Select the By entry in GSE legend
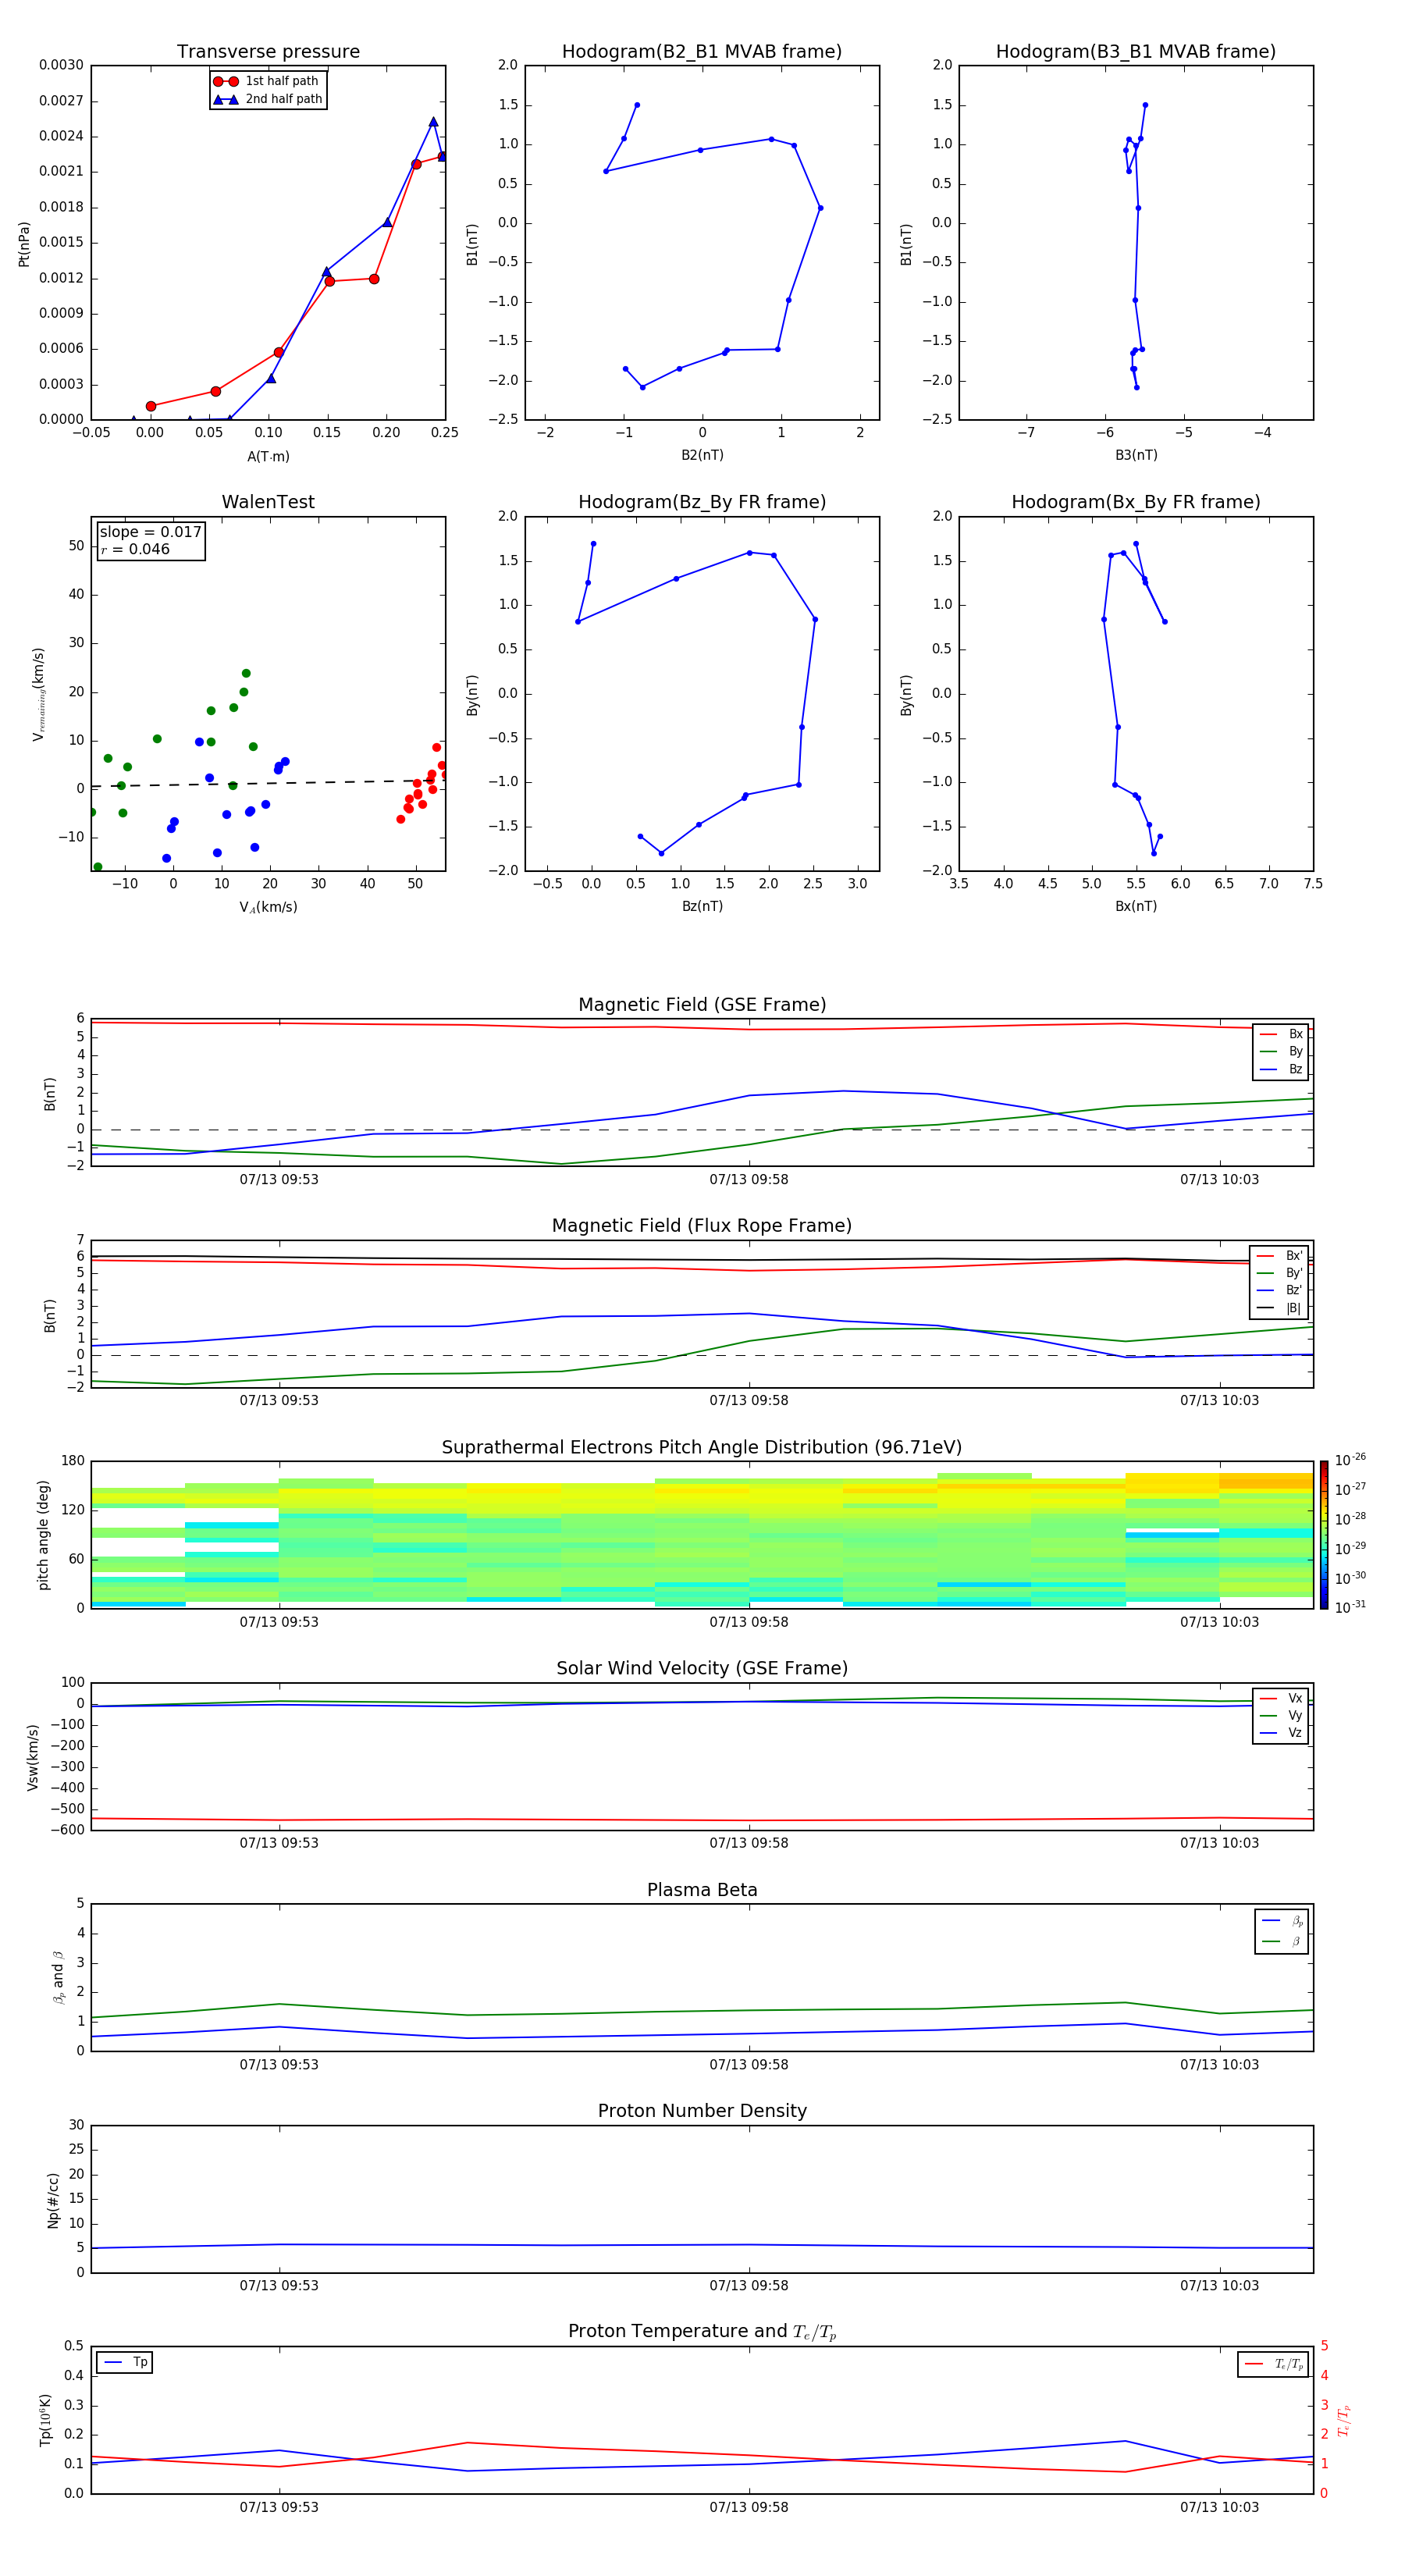This screenshot has height=2576, width=1405. tap(1281, 1051)
